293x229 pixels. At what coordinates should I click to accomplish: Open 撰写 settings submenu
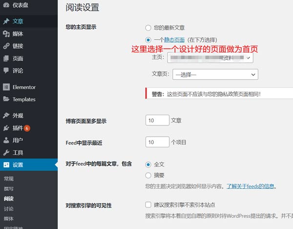click(9, 188)
